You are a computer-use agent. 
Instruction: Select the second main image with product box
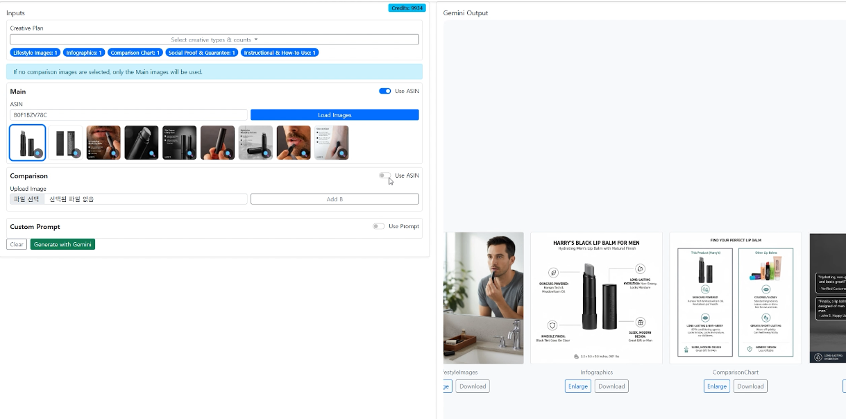[66, 142]
